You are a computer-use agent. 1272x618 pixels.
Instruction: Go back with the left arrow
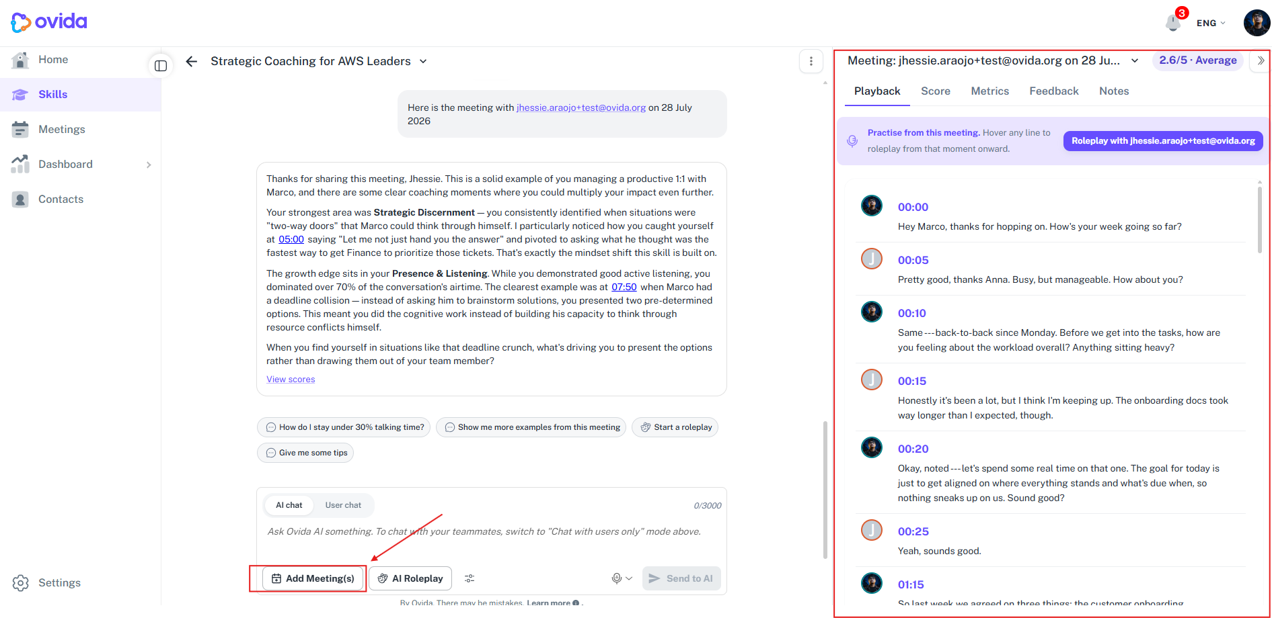[192, 62]
